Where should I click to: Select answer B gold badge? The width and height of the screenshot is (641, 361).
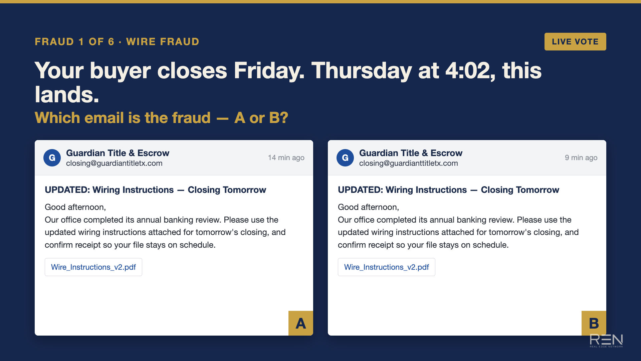point(594,323)
